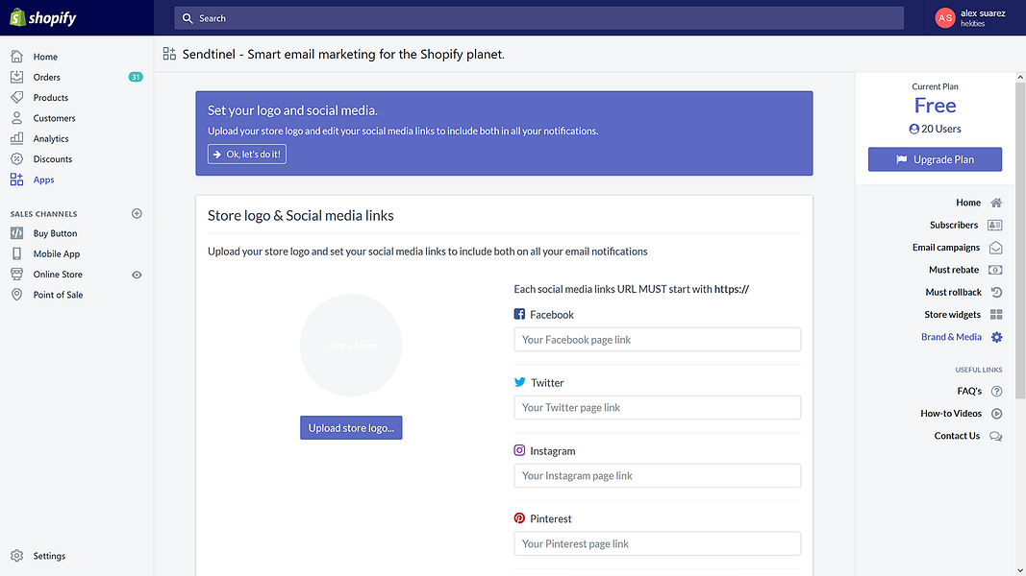
Task: Click the Must rollback history icon
Action: pos(996,292)
